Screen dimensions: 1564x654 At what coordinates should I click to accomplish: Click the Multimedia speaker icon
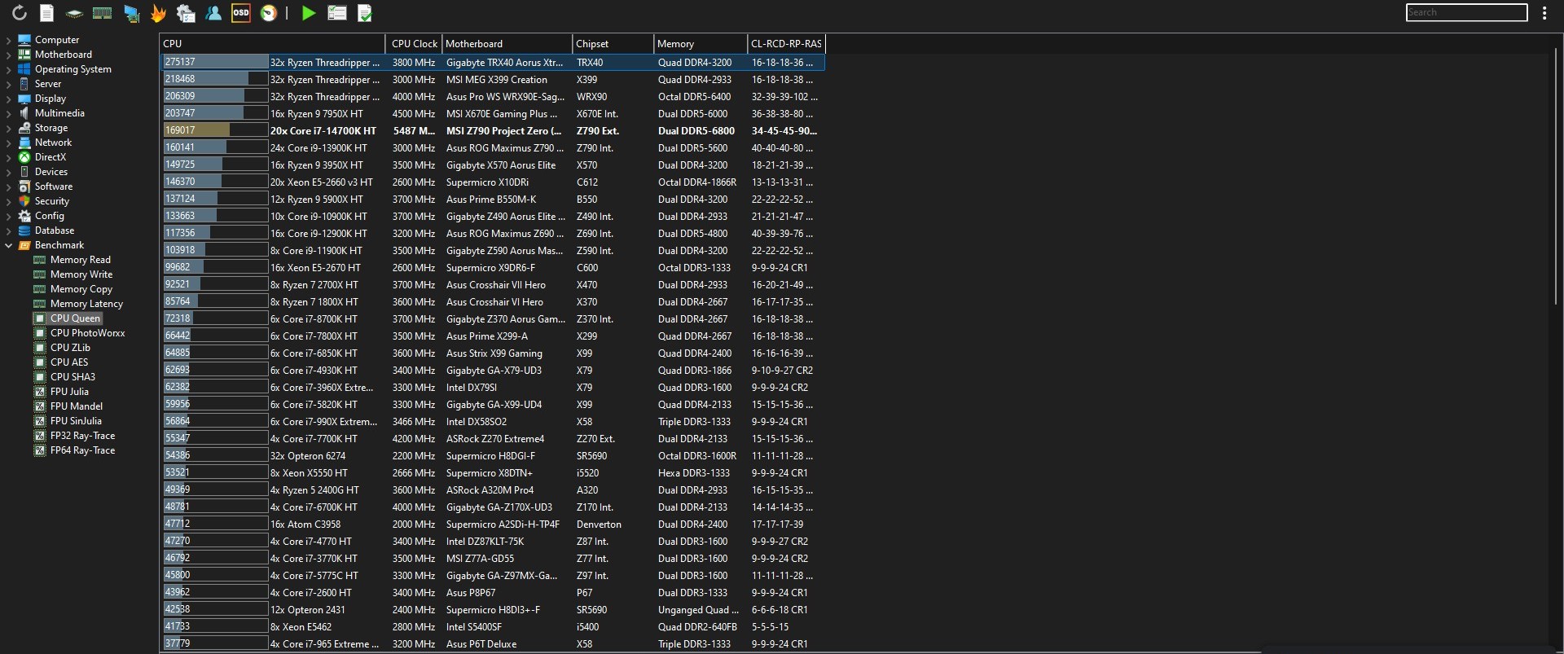pos(24,113)
